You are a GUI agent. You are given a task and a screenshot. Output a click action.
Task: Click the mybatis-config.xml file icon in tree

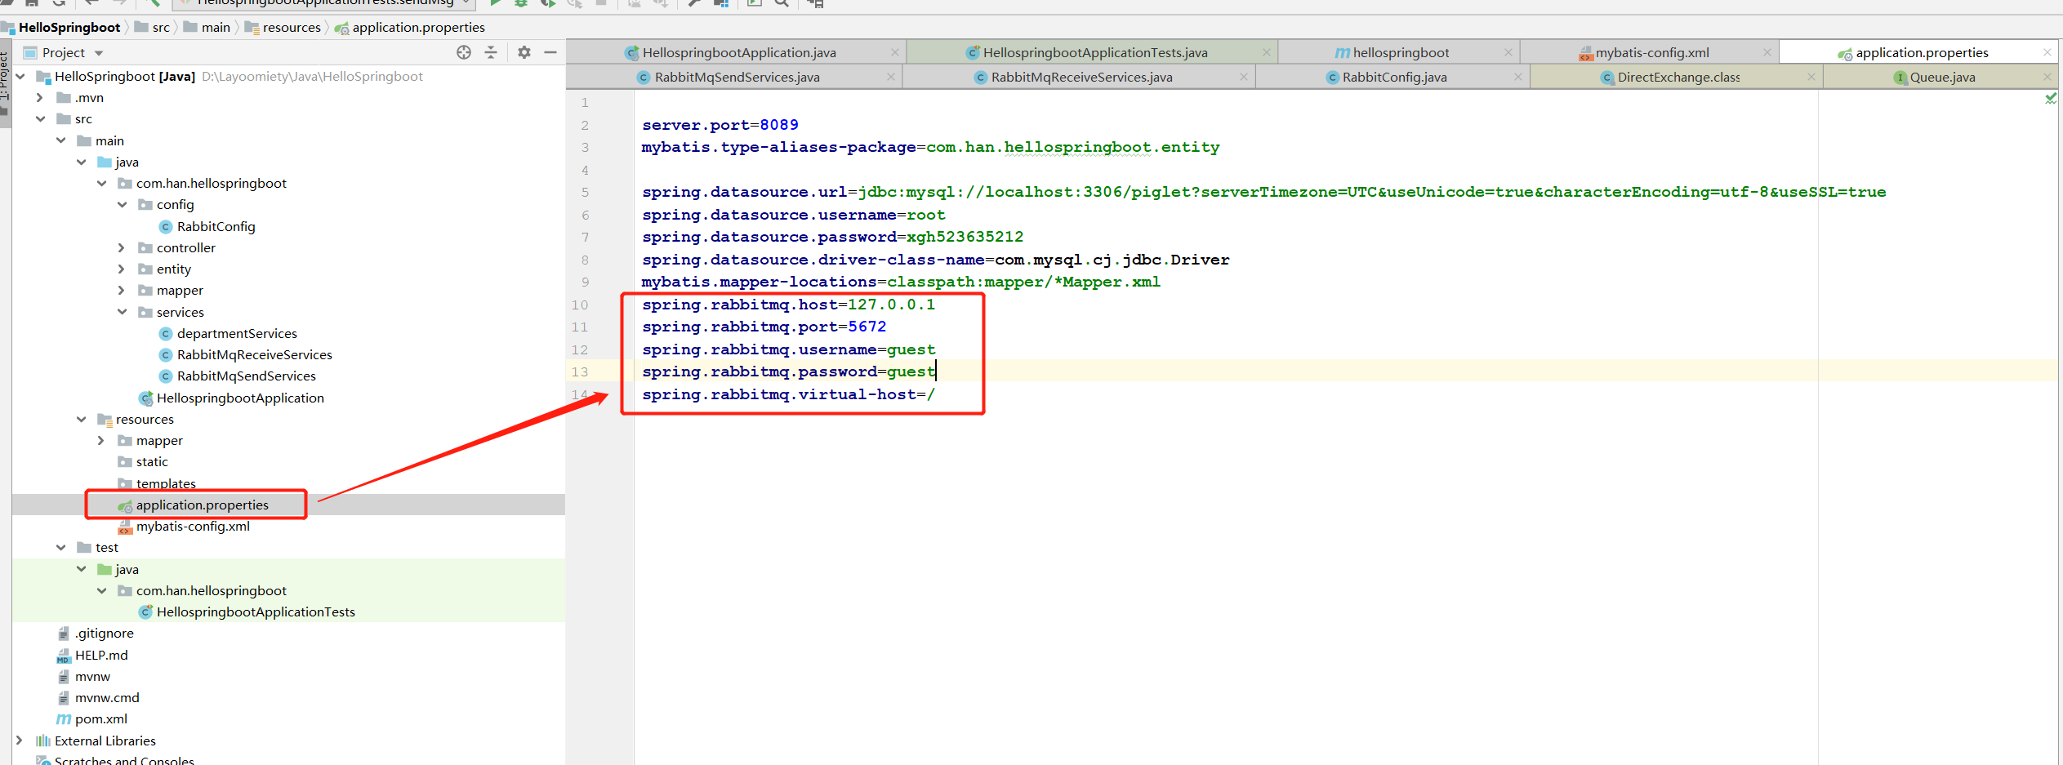point(124,527)
